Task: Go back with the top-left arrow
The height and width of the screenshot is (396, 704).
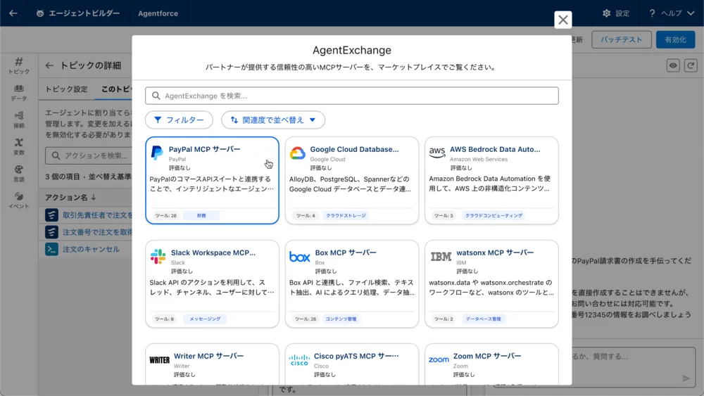Action: [x=13, y=13]
